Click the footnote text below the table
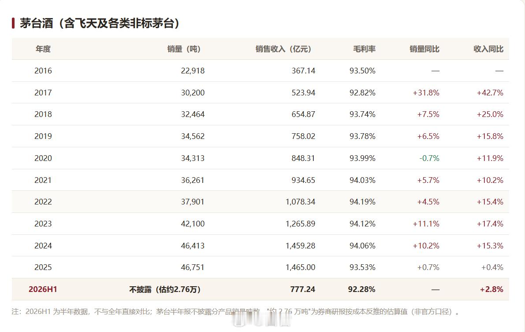 236,312
